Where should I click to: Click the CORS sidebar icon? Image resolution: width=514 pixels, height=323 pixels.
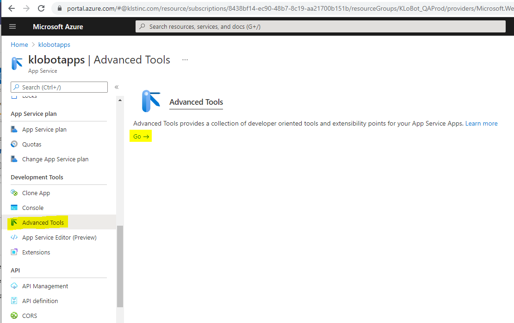(14, 316)
